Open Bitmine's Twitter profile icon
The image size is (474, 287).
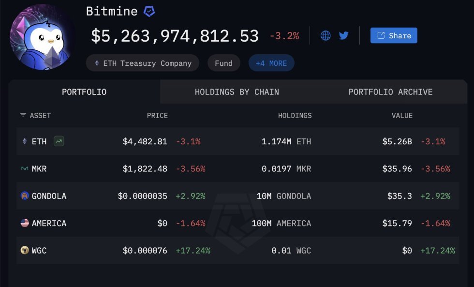[x=344, y=35]
